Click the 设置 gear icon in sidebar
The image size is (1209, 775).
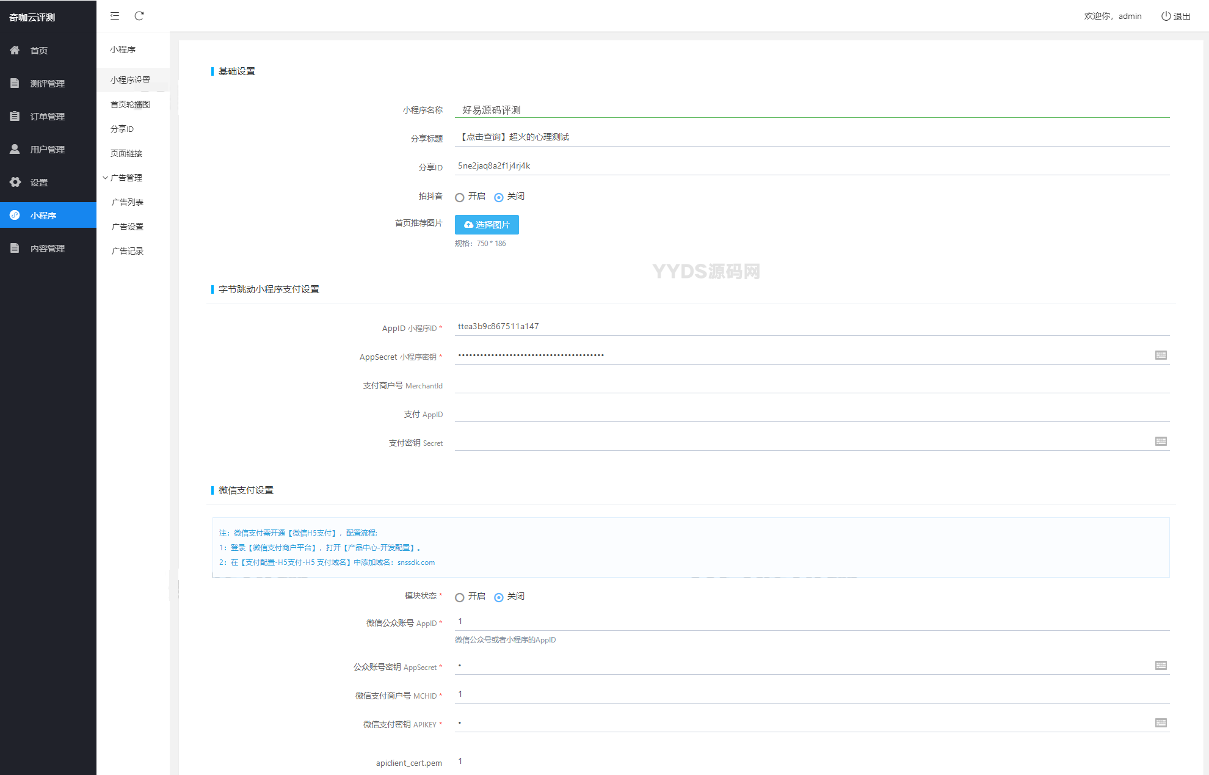[x=15, y=182]
